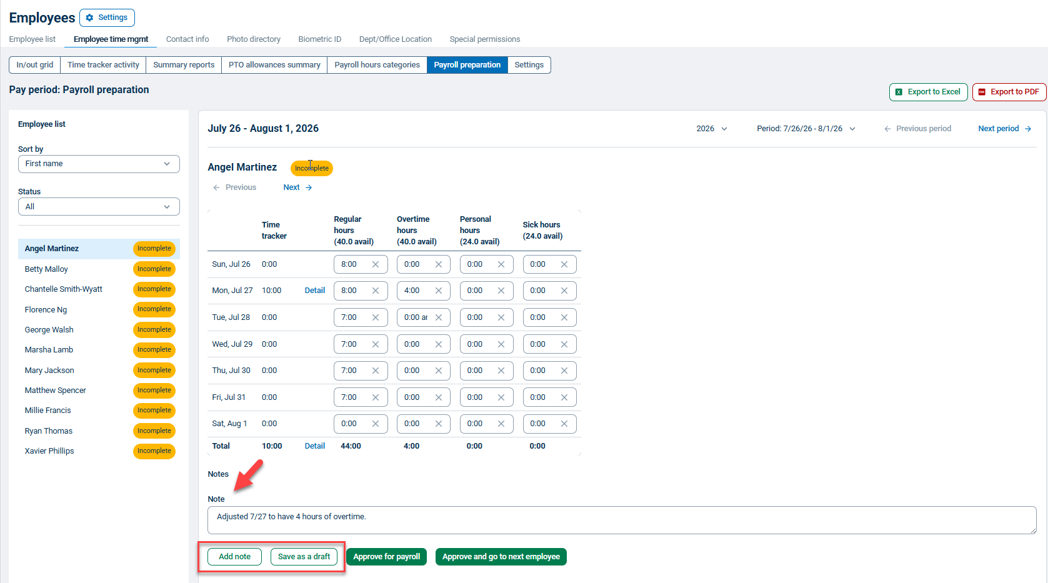Open Detail link in Total row

click(315, 446)
